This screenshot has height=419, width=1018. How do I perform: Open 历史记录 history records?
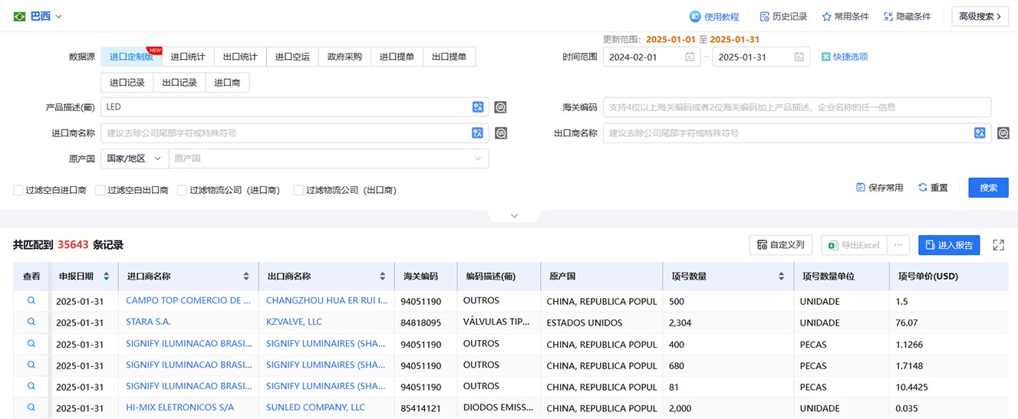[783, 16]
